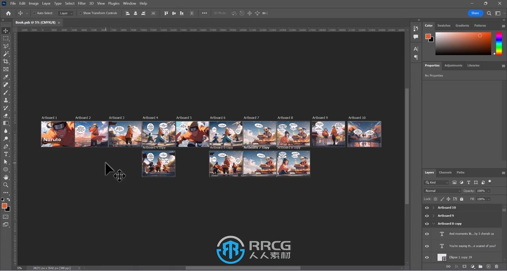Screen dimensions: 507x271
Task: Select the Eyedropper tool
Action: click(x=6, y=77)
